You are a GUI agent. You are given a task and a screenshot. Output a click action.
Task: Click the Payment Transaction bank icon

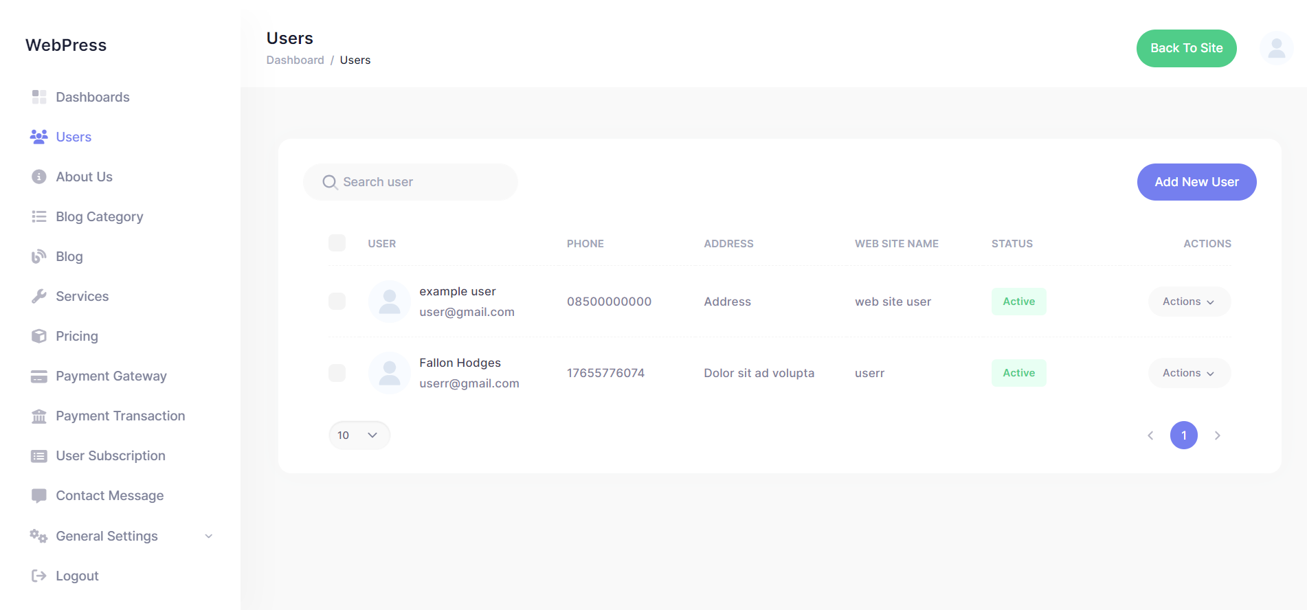(39, 416)
